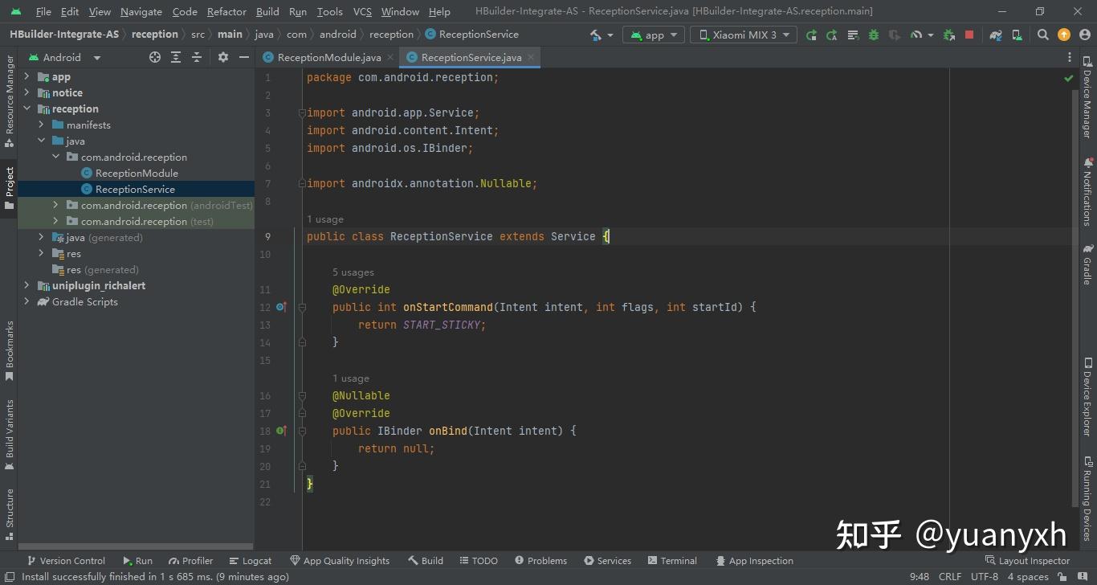This screenshot has height=585, width=1097.
Task: Select the ReceptionService.java editor tab
Action: (x=471, y=57)
